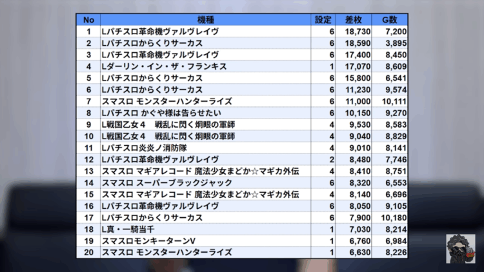This screenshot has width=484, height=272.
Task: Click row 7 スマスロ モンスターハンターライズ name
Action: coord(166,101)
